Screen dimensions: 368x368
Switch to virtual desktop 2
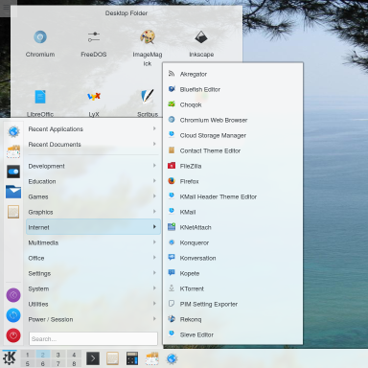[x=43, y=355]
